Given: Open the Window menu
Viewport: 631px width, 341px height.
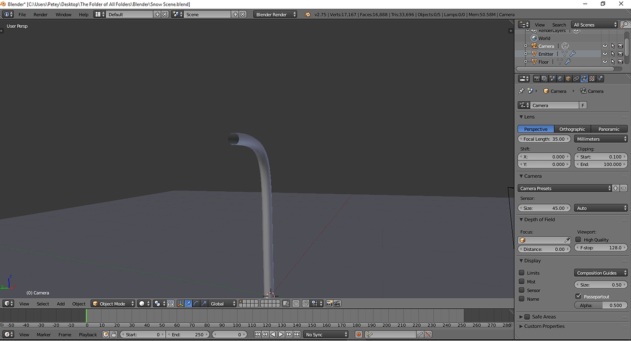Looking at the screenshot, I should [x=63, y=15].
